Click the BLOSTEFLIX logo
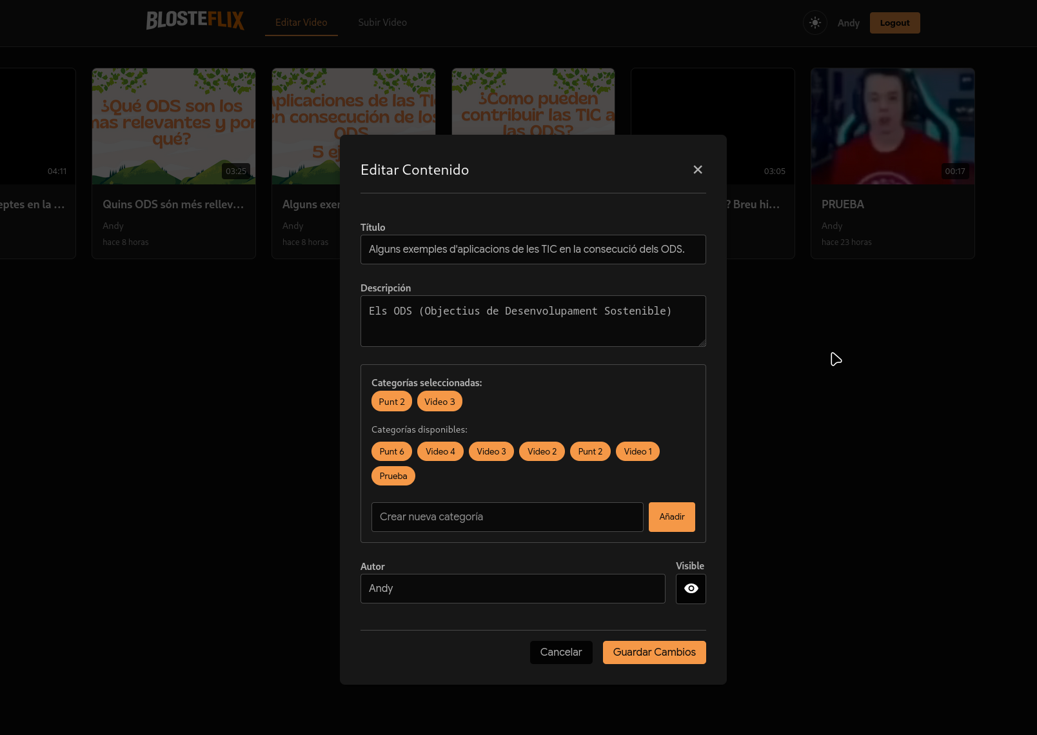The width and height of the screenshot is (1037, 735). click(195, 21)
